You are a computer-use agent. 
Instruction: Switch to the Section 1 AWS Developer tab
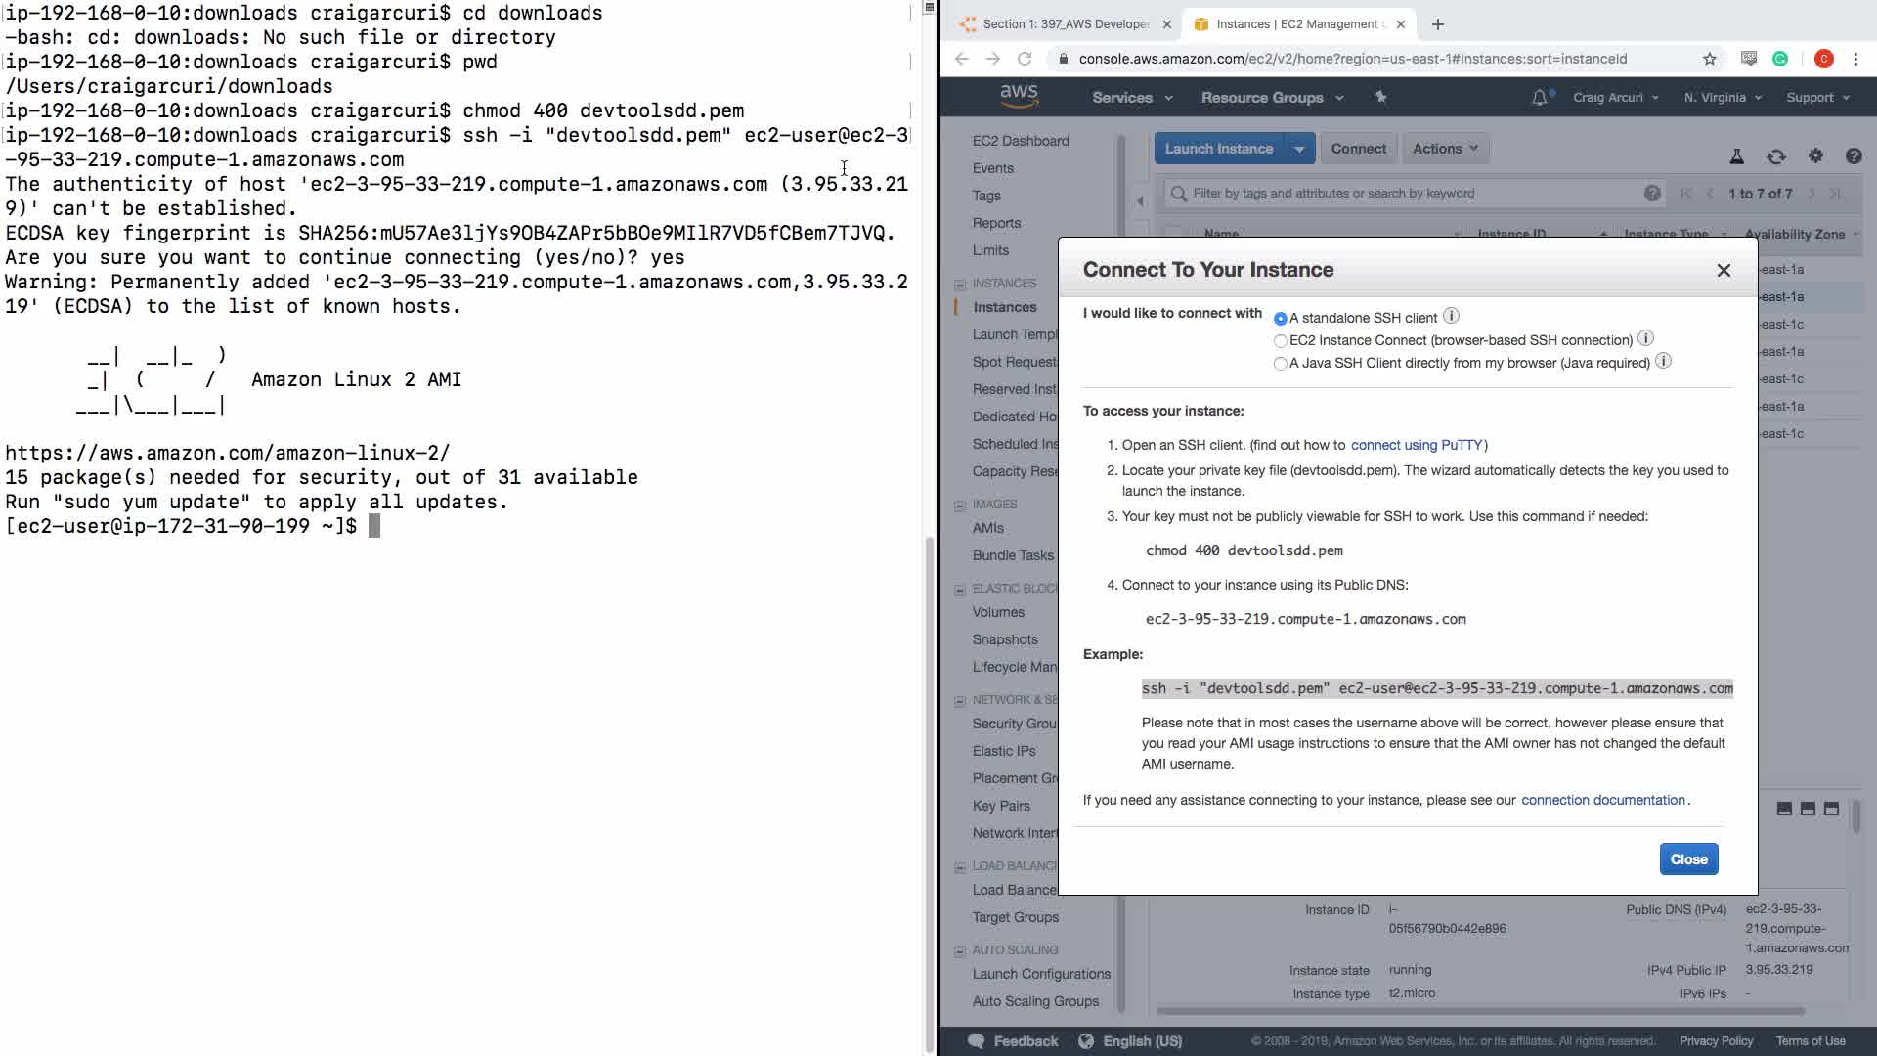point(1066,24)
